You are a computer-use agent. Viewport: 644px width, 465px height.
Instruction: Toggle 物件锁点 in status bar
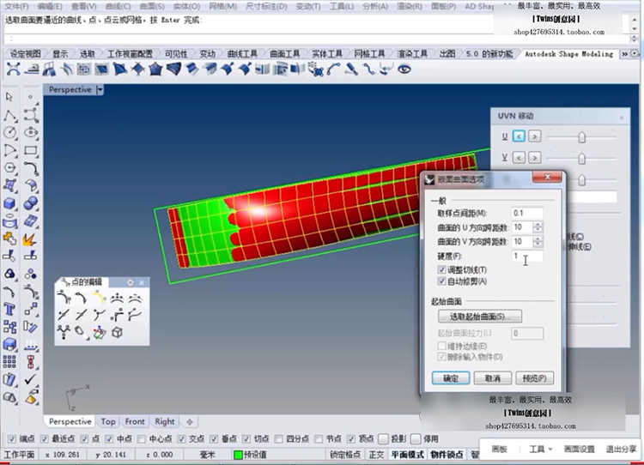pos(447,455)
